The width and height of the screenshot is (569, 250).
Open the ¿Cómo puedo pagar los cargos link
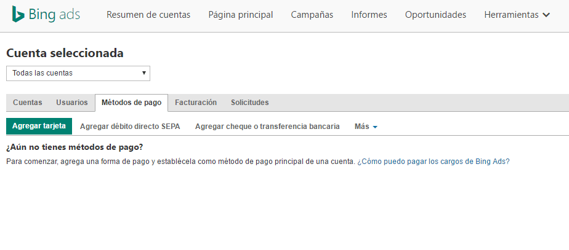pos(434,162)
